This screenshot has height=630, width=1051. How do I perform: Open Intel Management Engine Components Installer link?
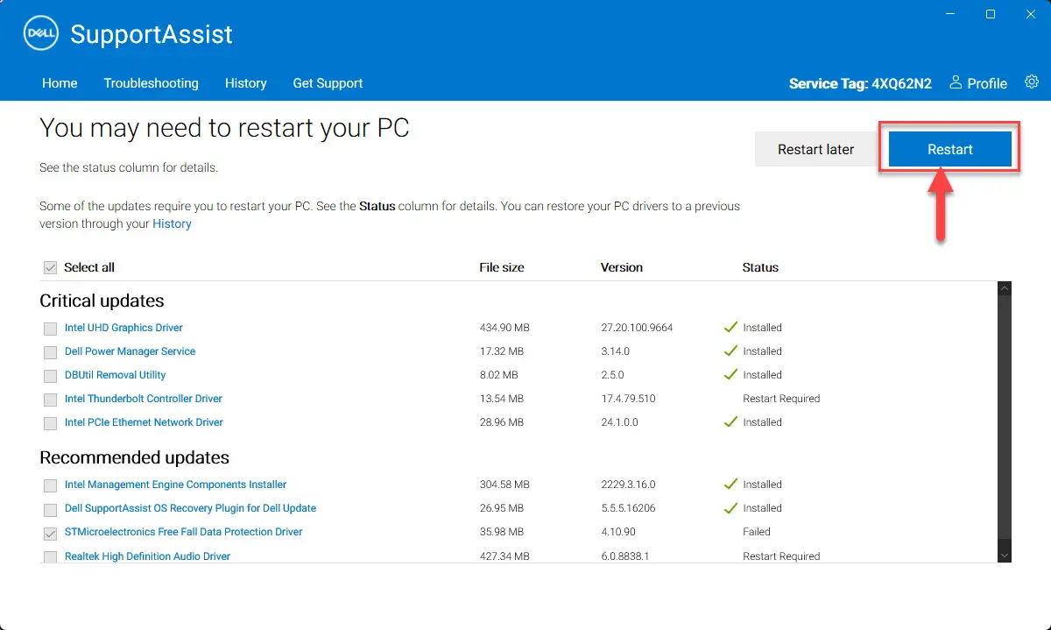[175, 485]
